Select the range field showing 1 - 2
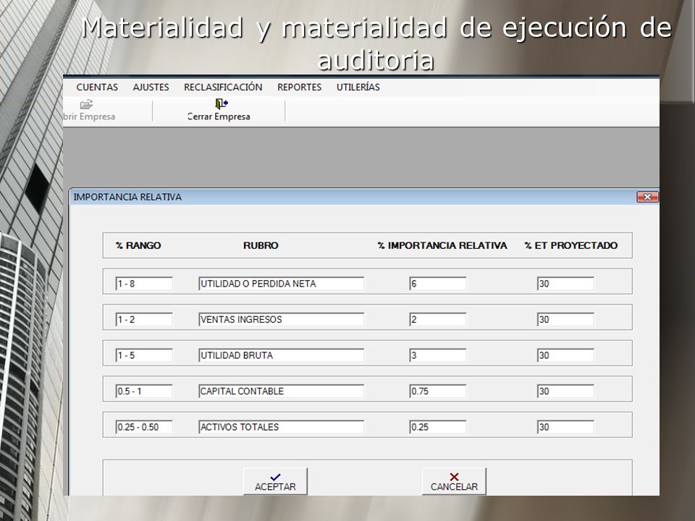This screenshot has width=695, height=521. tap(144, 319)
